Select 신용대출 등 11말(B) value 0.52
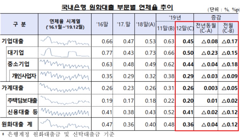Screen dimensions: 241x139 tap(169, 112)
